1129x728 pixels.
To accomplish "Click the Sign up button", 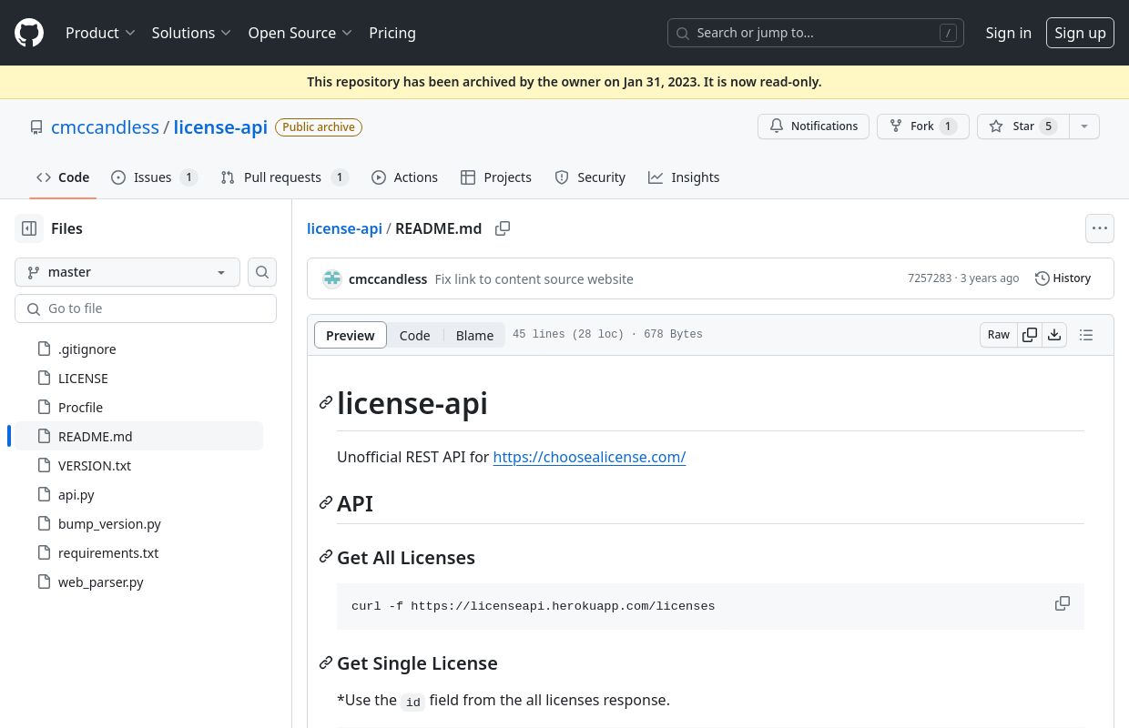I will pyautogui.click(x=1080, y=33).
